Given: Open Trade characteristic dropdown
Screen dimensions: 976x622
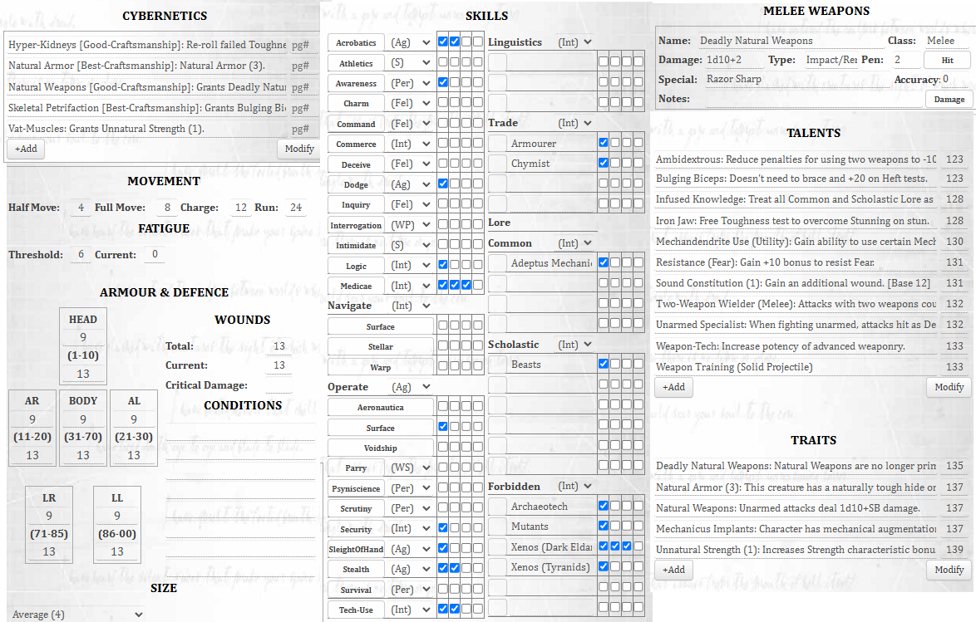Looking at the screenshot, I should click(x=574, y=123).
